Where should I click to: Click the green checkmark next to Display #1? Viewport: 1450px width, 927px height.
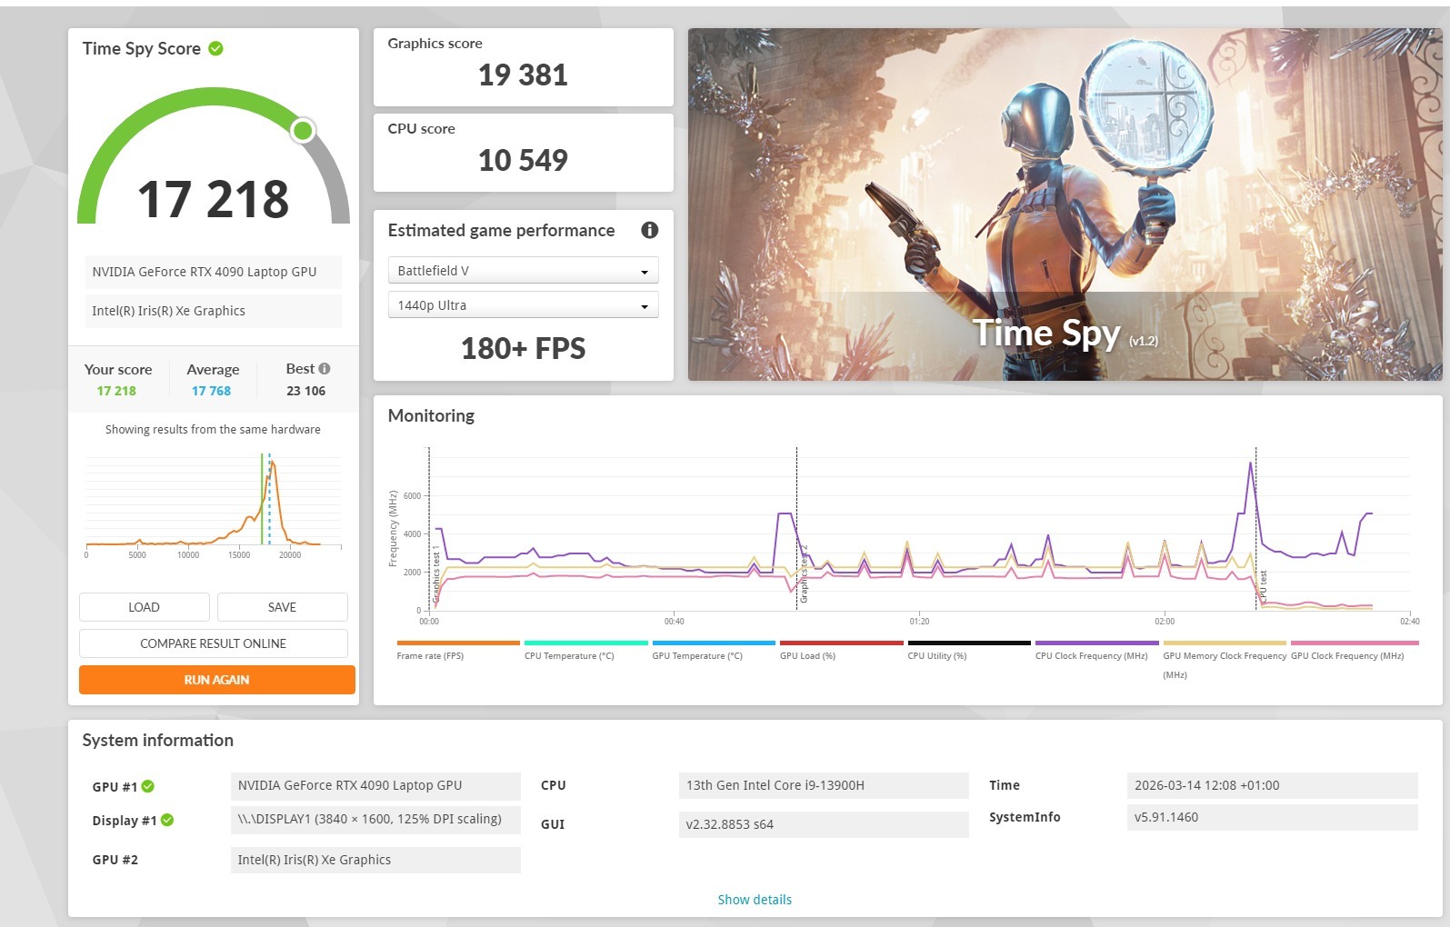167,820
